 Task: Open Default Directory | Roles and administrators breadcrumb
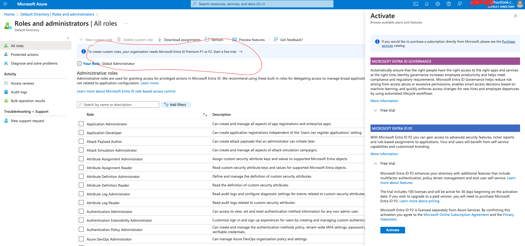coord(57,14)
